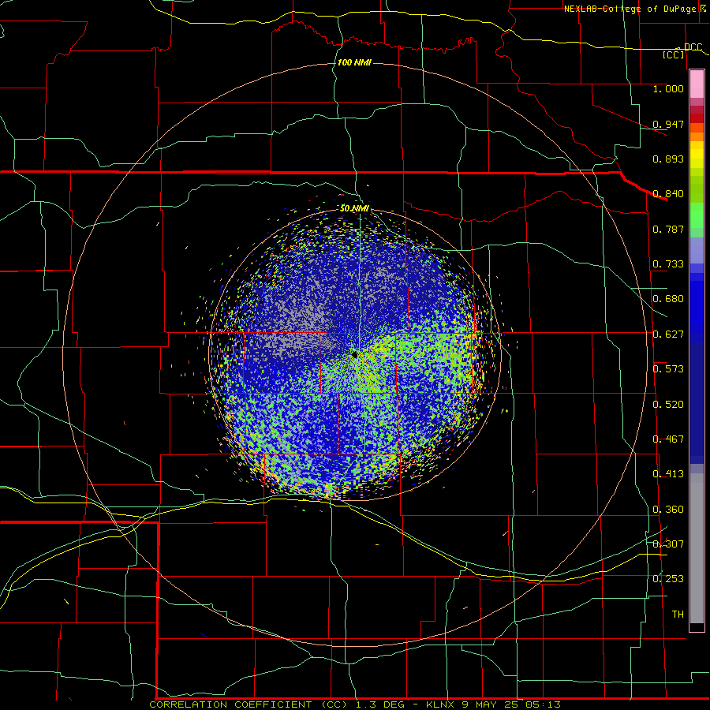Click the 0.787 scale value
The height and width of the screenshot is (710, 710).
668,229
